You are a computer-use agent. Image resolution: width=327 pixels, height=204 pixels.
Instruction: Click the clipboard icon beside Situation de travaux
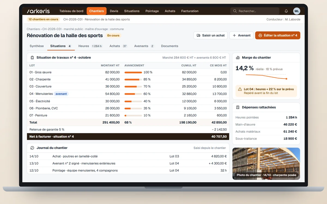[32, 58]
